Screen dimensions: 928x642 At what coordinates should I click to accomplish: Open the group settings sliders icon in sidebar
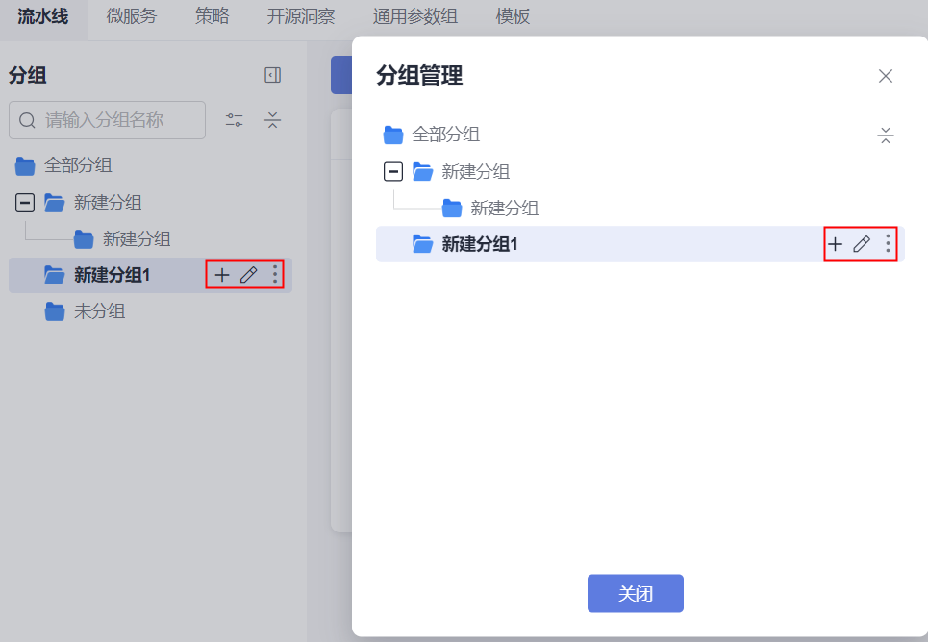235,120
